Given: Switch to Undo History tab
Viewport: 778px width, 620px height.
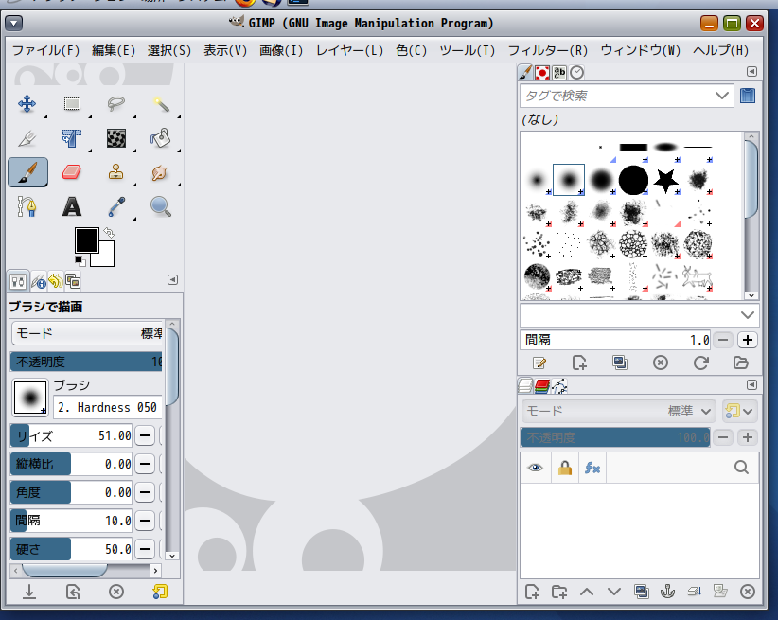Looking at the screenshot, I should (x=56, y=281).
